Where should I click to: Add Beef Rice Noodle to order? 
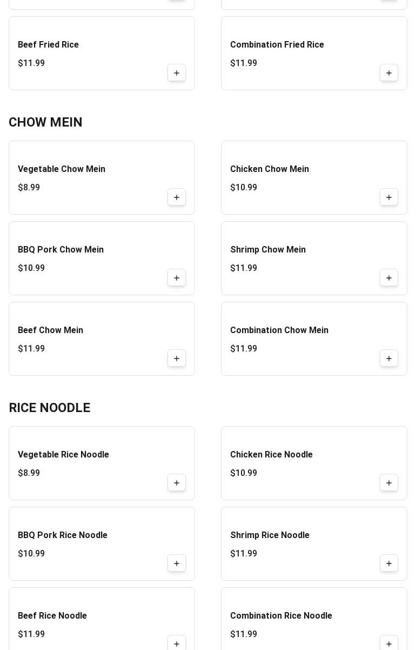click(x=177, y=643)
